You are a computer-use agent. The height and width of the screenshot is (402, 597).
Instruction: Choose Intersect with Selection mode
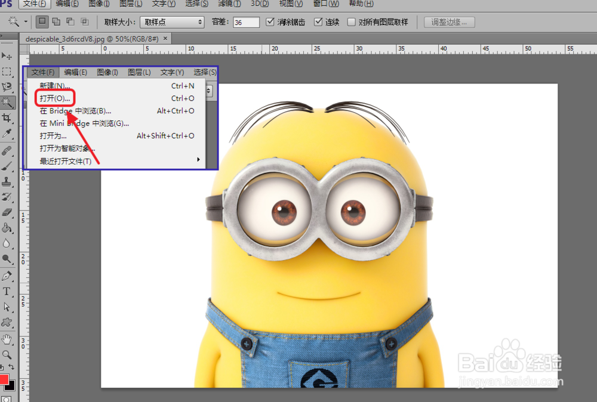85,21
